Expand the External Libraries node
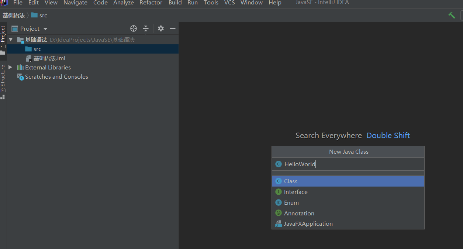Viewport: 463px width, 249px height. tap(10, 67)
